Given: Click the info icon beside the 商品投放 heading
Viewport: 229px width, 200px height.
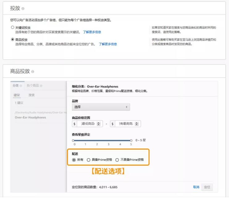Looking at the screenshot, I should [33, 72].
